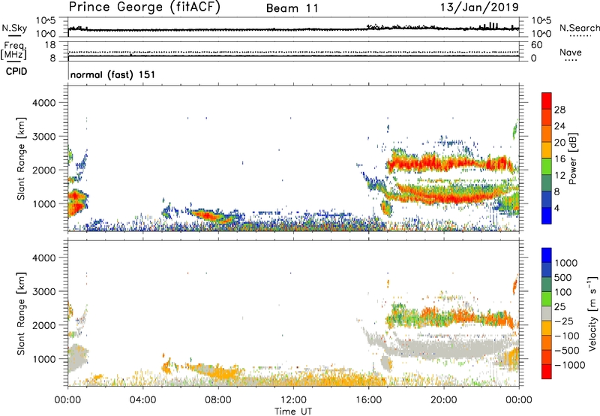The width and height of the screenshot is (600, 416).
Task: Click '1000' on velocity plot range axis
Action: 44,359
